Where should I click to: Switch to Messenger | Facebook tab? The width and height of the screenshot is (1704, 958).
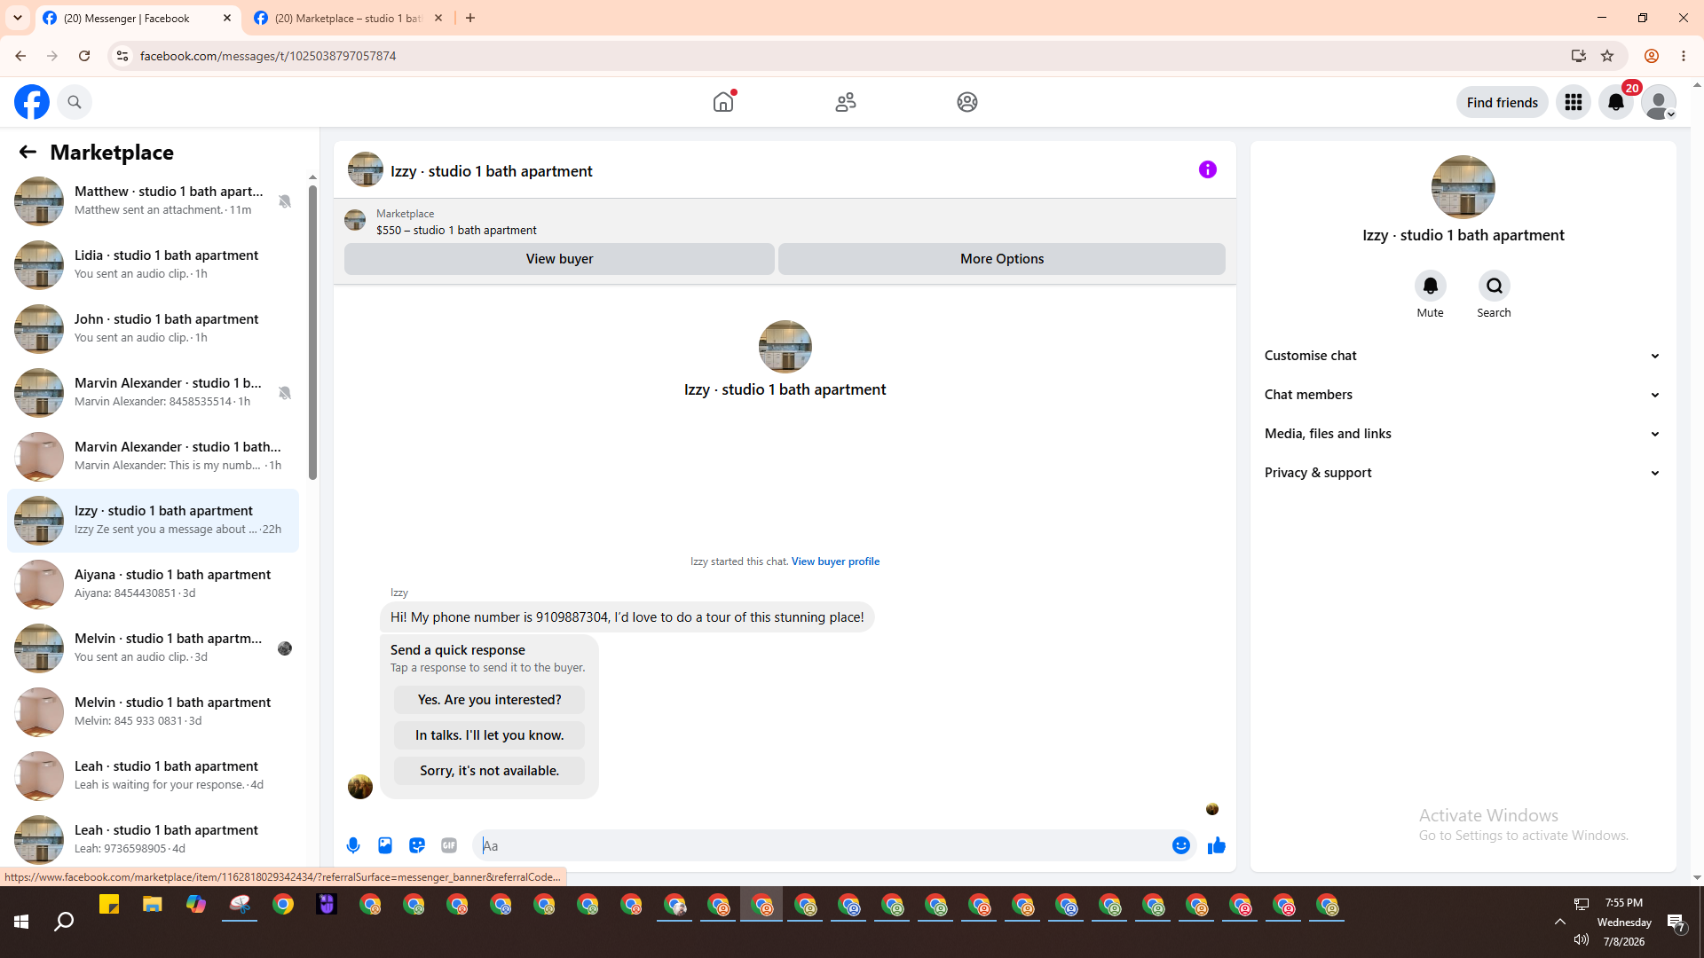138,18
